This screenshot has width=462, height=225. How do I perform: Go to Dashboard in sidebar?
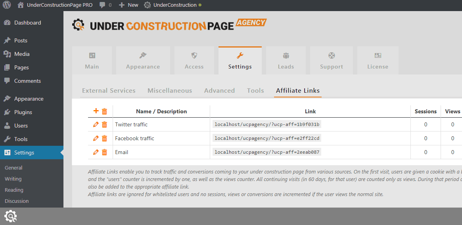pyautogui.click(x=27, y=23)
